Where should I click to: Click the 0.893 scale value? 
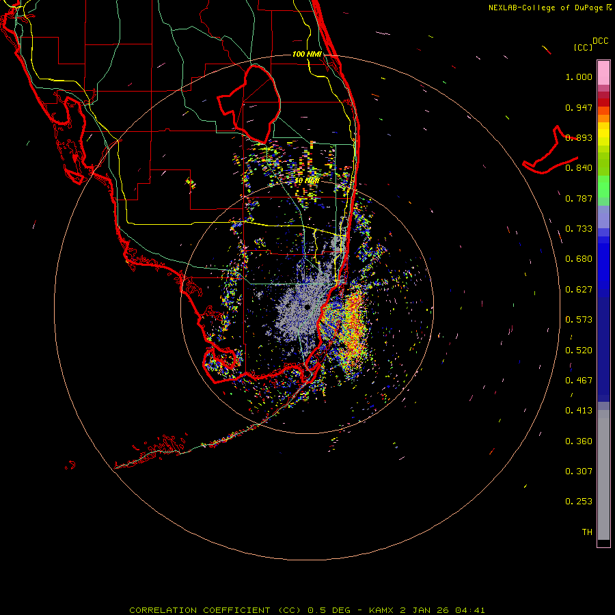tap(579, 137)
